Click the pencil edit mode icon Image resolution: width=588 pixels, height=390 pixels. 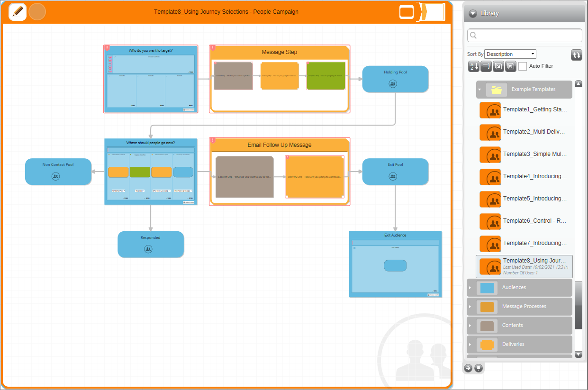18,12
